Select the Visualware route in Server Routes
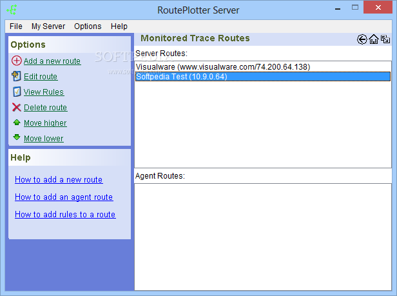 (263, 67)
